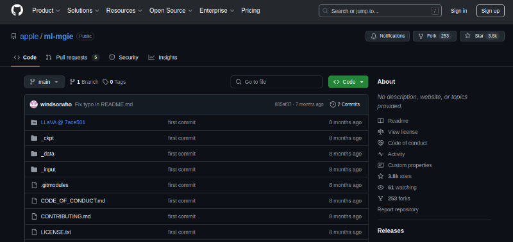Open the LICENSE.txt file
Image resolution: width=513 pixels, height=242 pixels.
[x=56, y=232]
